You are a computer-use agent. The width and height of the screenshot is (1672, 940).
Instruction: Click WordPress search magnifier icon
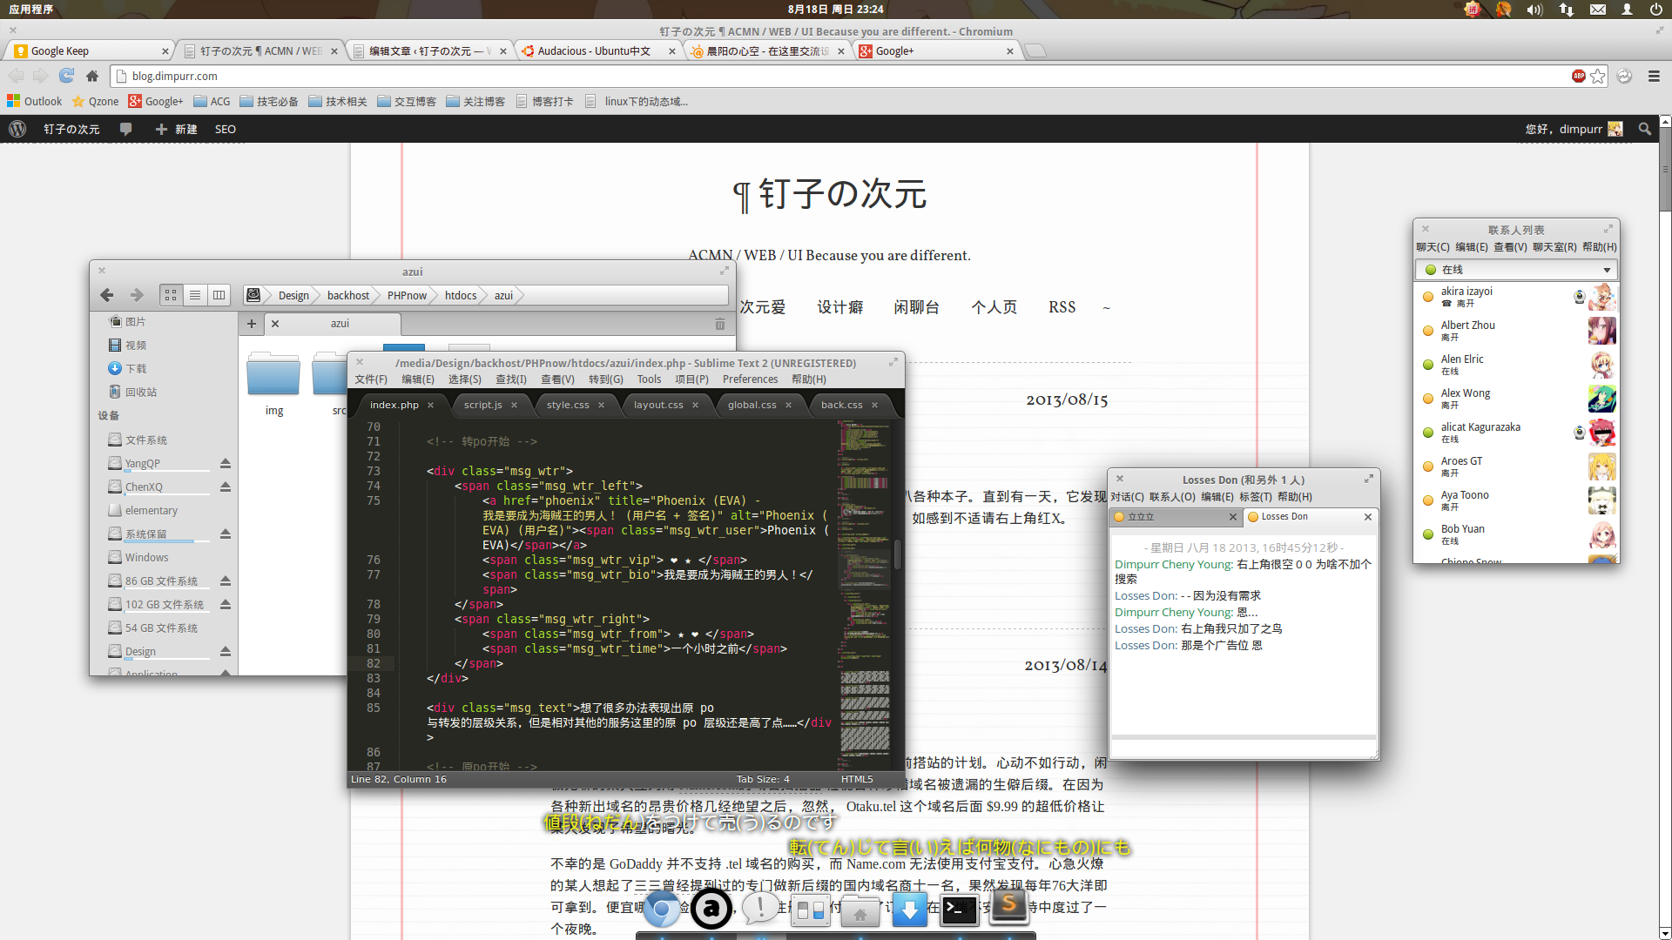(1644, 129)
